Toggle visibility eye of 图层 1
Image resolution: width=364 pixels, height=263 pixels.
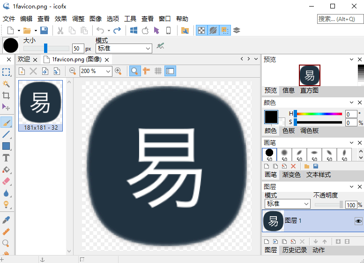tap(358, 221)
